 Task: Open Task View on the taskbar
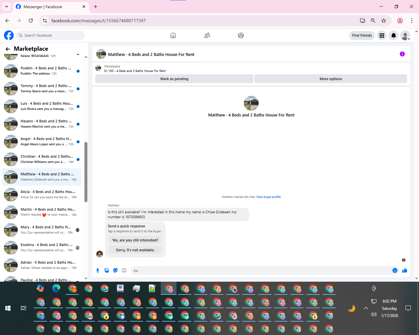click(x=24, y=308)
